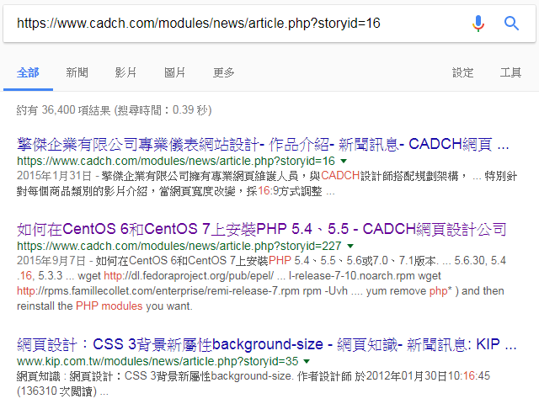This screenshot has width=539, height=404.
Task: Expand dropdown arrow next to storyid=227 URL
Action: (x=350, y=246)
